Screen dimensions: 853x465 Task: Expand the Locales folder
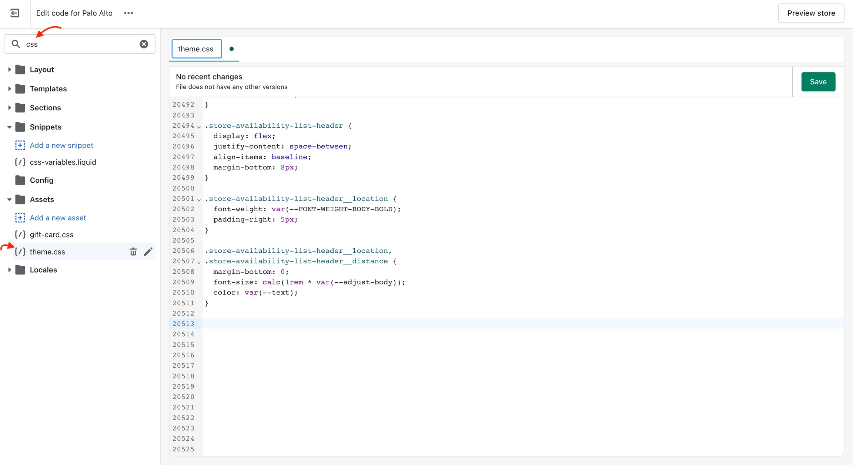10,270
